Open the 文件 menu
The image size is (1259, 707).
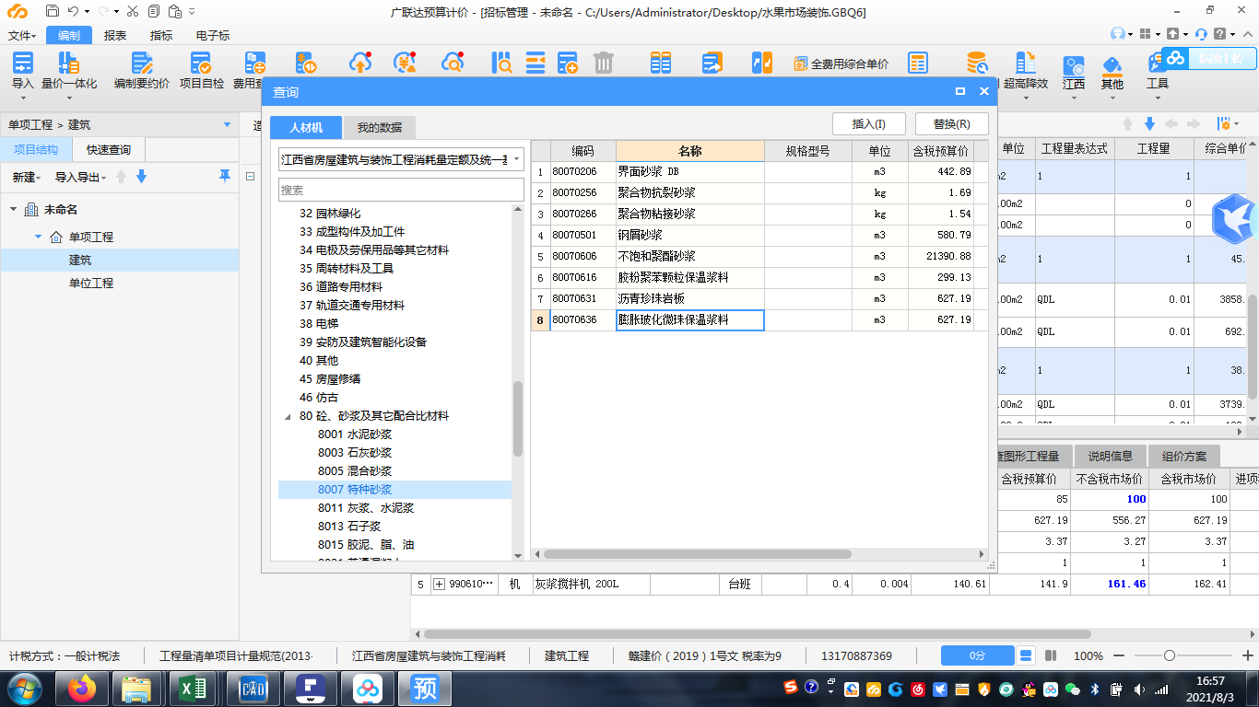coord(22,35)
